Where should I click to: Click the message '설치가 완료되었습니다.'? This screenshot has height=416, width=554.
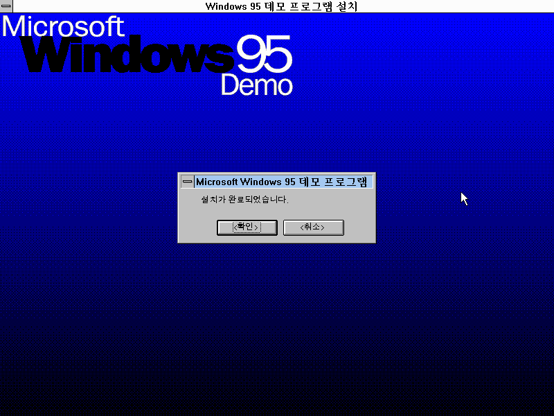click(x=245, y=200)
